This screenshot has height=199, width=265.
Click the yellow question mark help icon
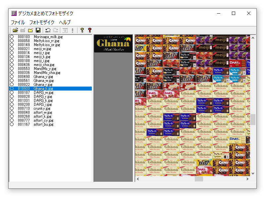(x=82, y=30)
